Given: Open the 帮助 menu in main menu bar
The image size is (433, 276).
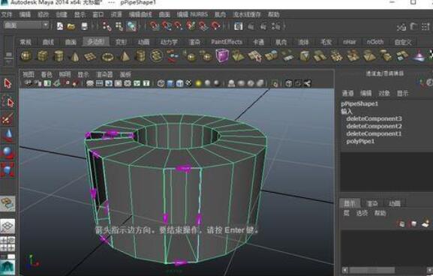Looking at the screenshot, I should point(273,14).
